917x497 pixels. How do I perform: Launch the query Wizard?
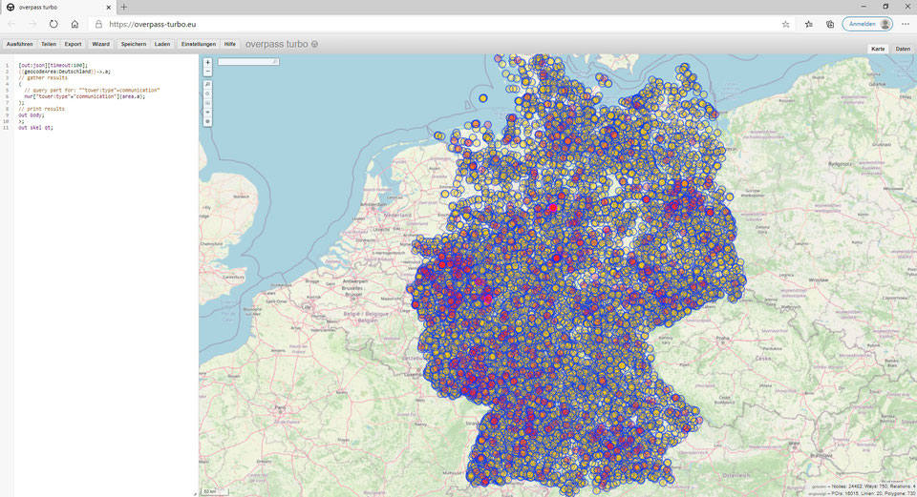click(100, 44)
